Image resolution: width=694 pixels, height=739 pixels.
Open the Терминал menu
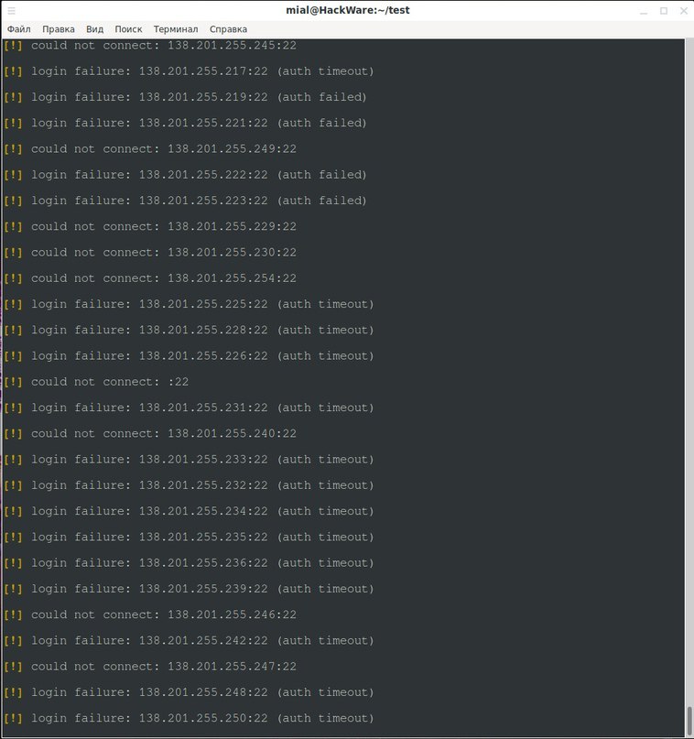(176, 29)
